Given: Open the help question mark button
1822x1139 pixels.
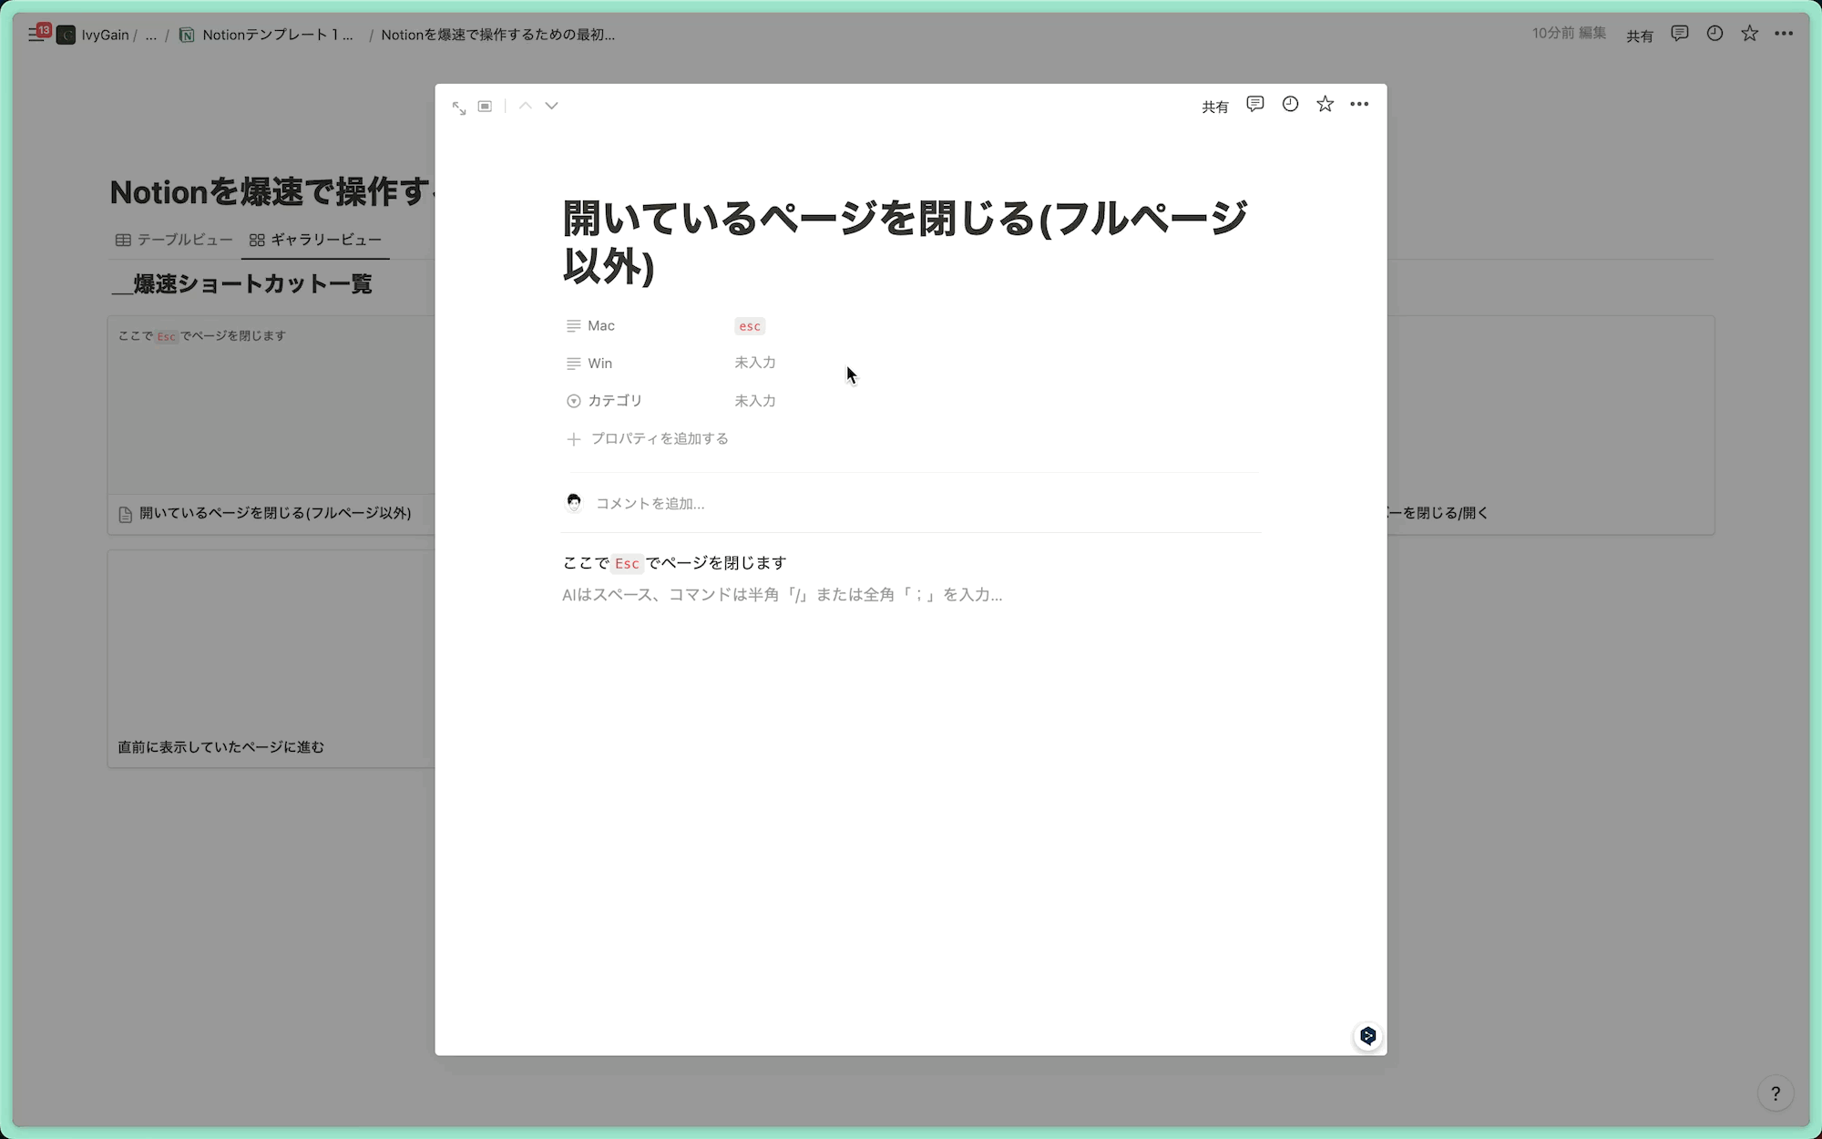Looking at the screenshot, I should [1775, 1093].
